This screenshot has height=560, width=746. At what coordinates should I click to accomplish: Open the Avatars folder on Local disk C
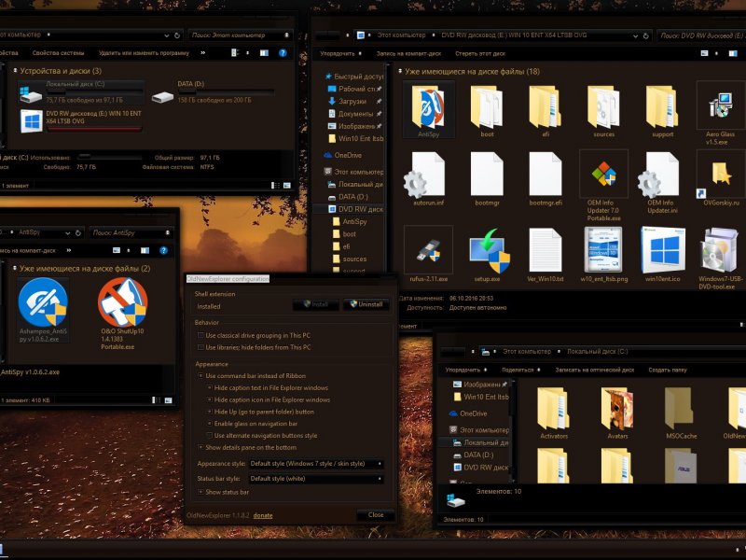tap(617, 413)
